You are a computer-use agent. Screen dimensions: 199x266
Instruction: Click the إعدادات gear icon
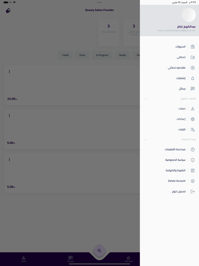point(192,119)
